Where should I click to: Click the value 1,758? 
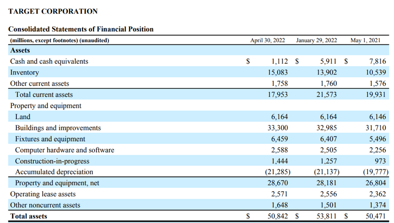pos(280,83)
